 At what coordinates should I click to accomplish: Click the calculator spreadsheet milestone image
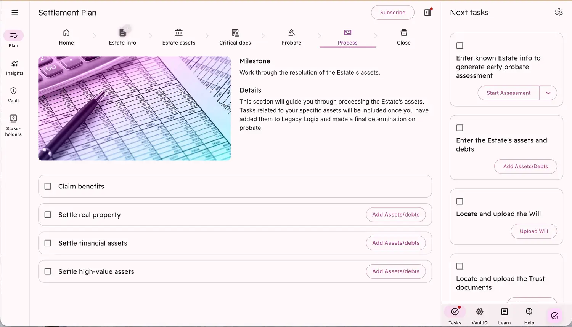[135, 108]
